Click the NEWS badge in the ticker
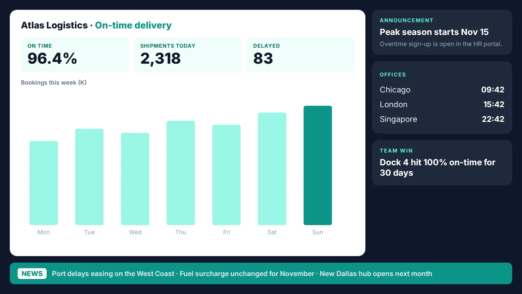Image resolution: width=522 pixels, height=294 pixels. 32,273
